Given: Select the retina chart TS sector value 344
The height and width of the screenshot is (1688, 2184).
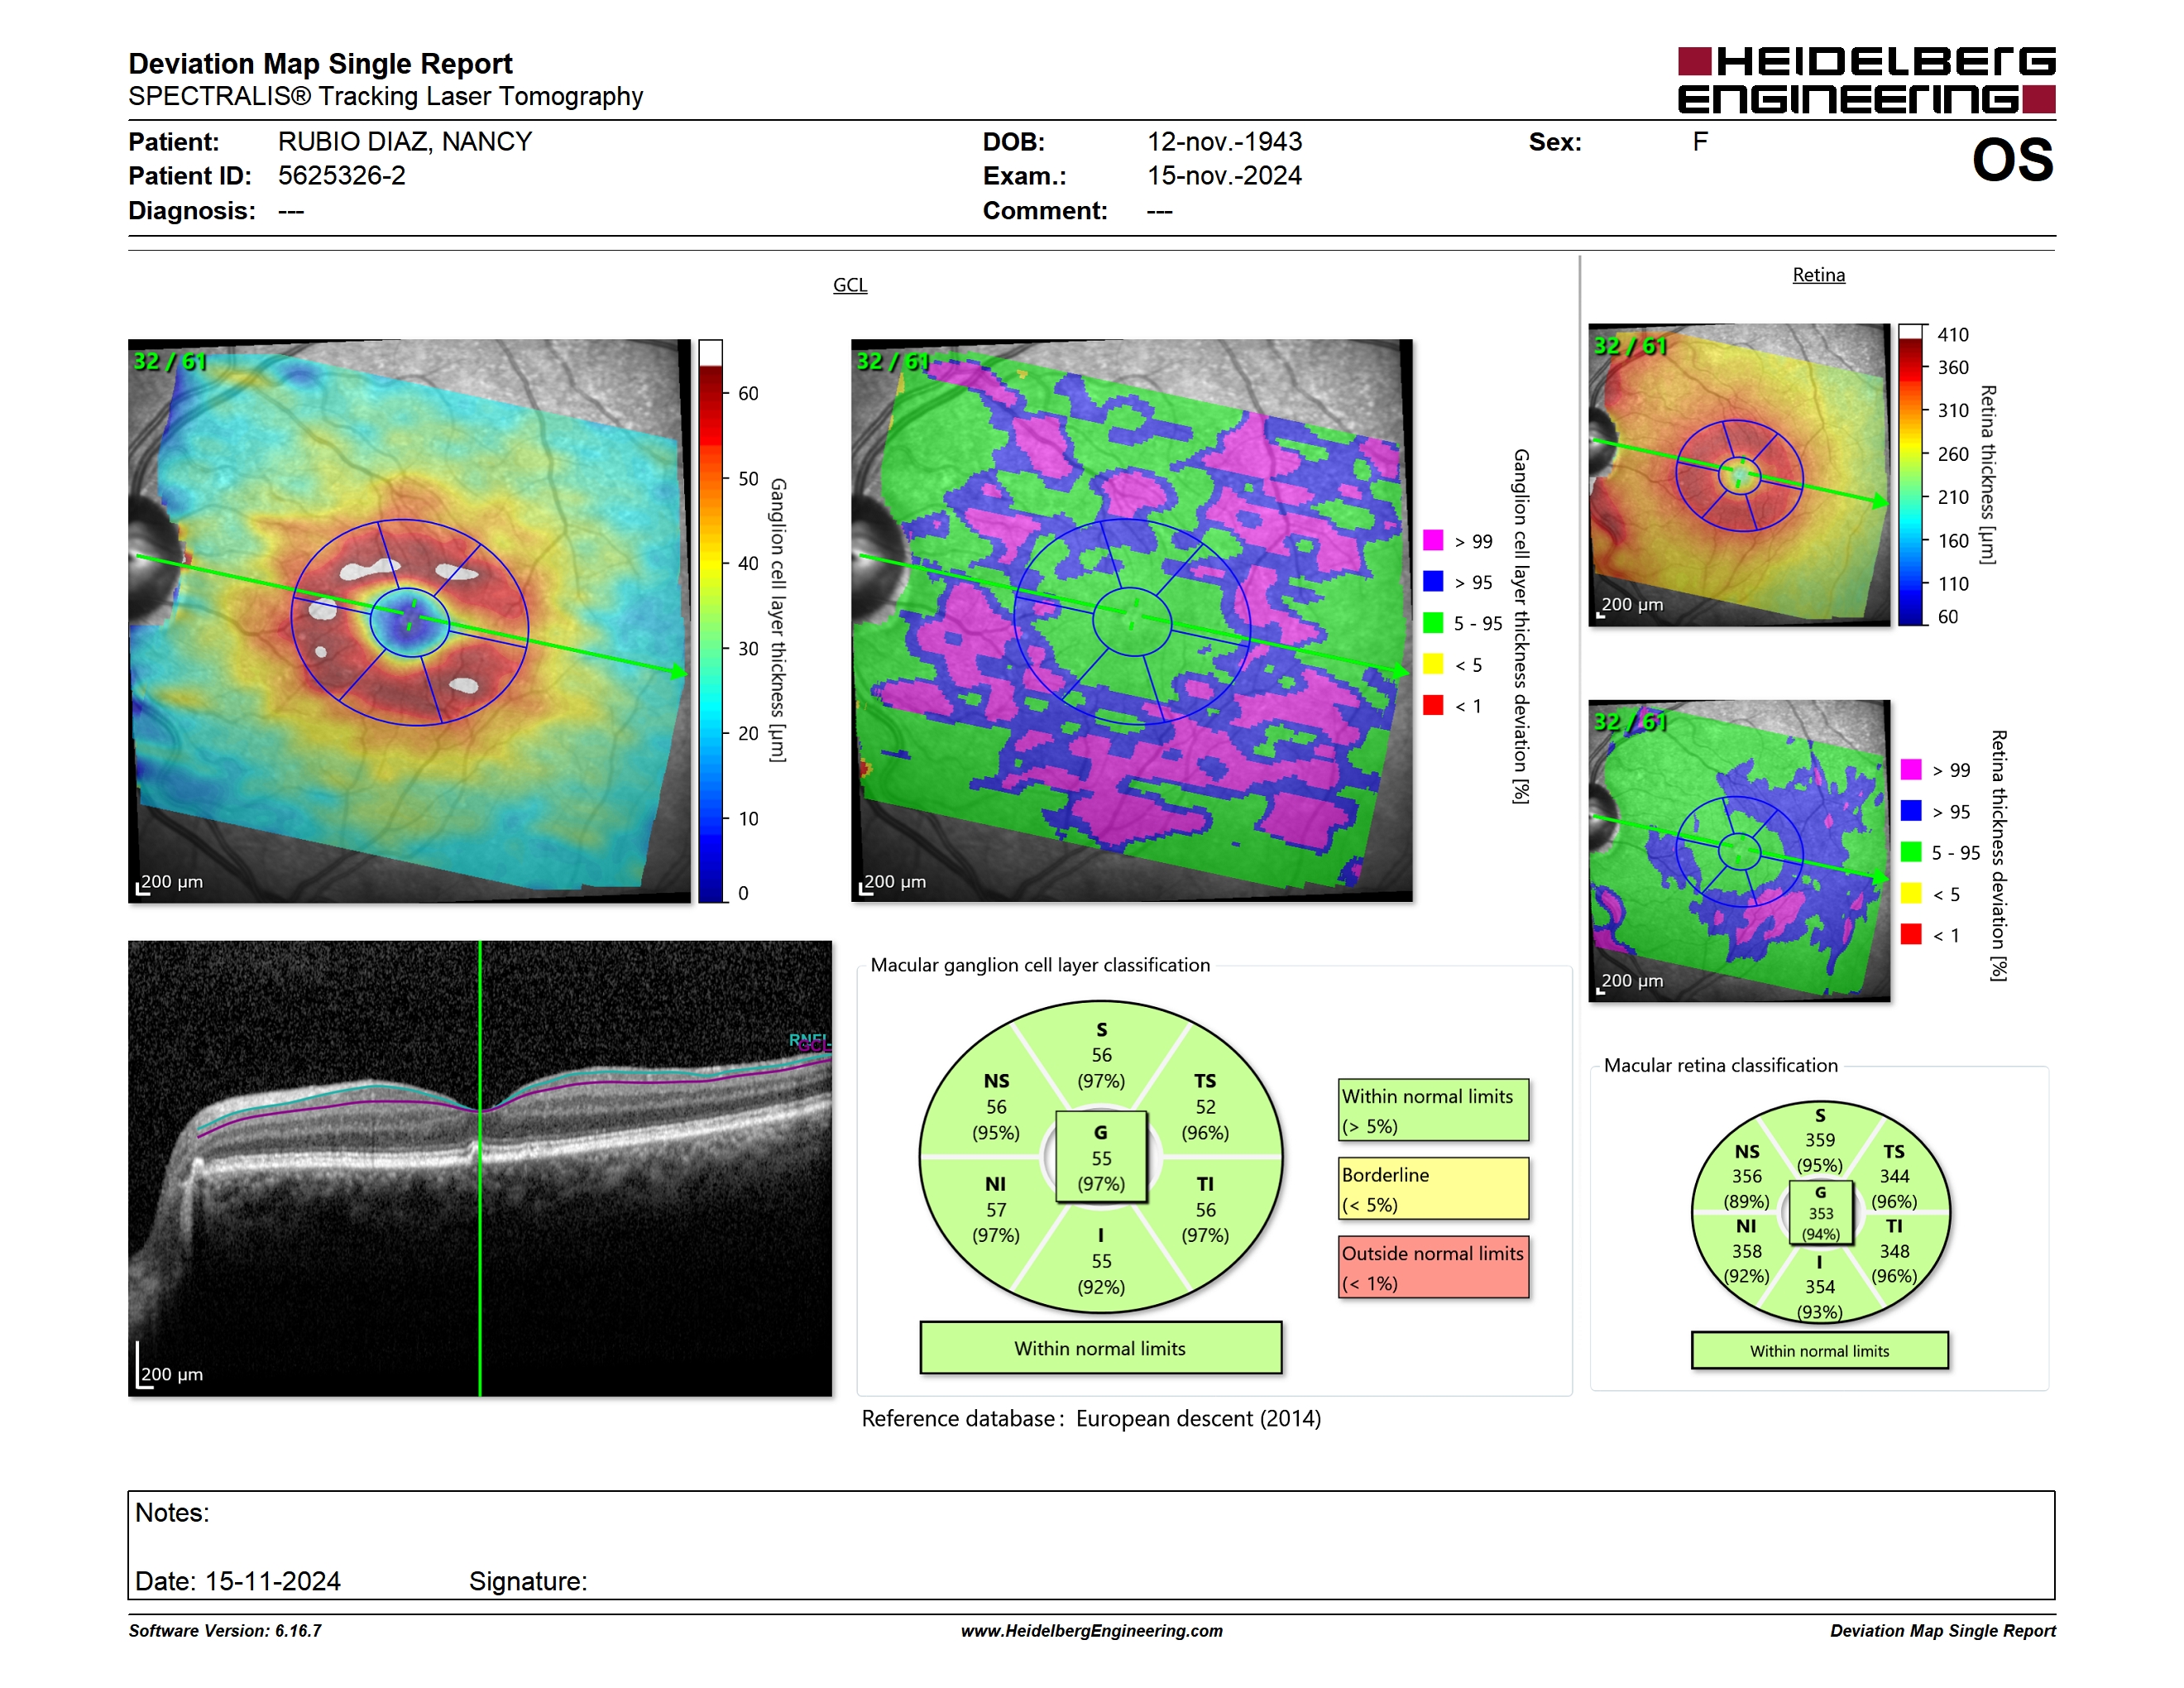Looking at the screenshot, I should [x=1894, y=1176].
